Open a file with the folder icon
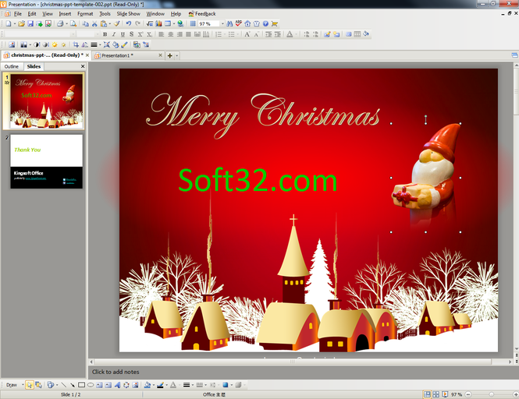The width and height of the screenshot is (519, 399). [x=22, y=24]
